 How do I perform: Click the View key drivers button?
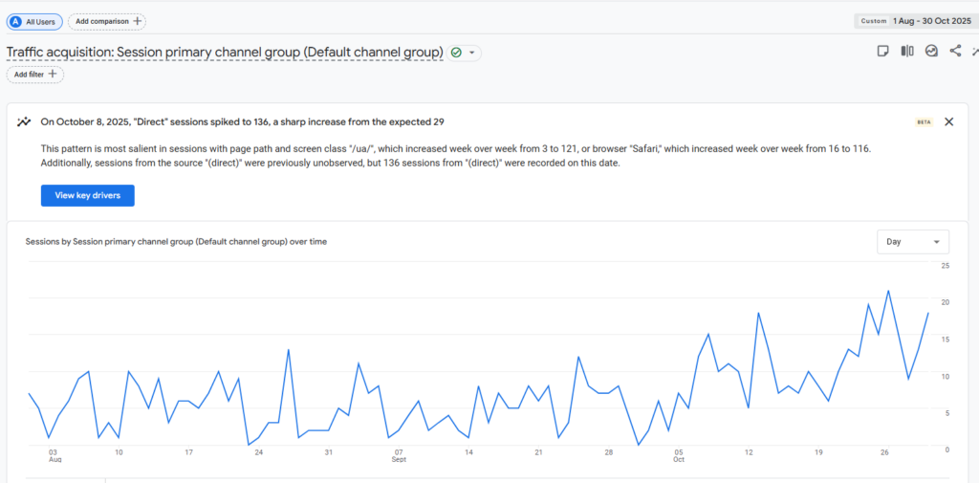(87, 195)
